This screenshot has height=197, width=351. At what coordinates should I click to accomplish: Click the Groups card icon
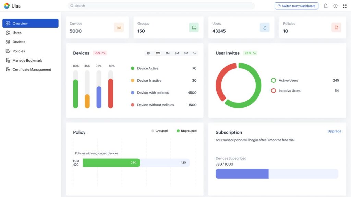(x=194, y=28)
